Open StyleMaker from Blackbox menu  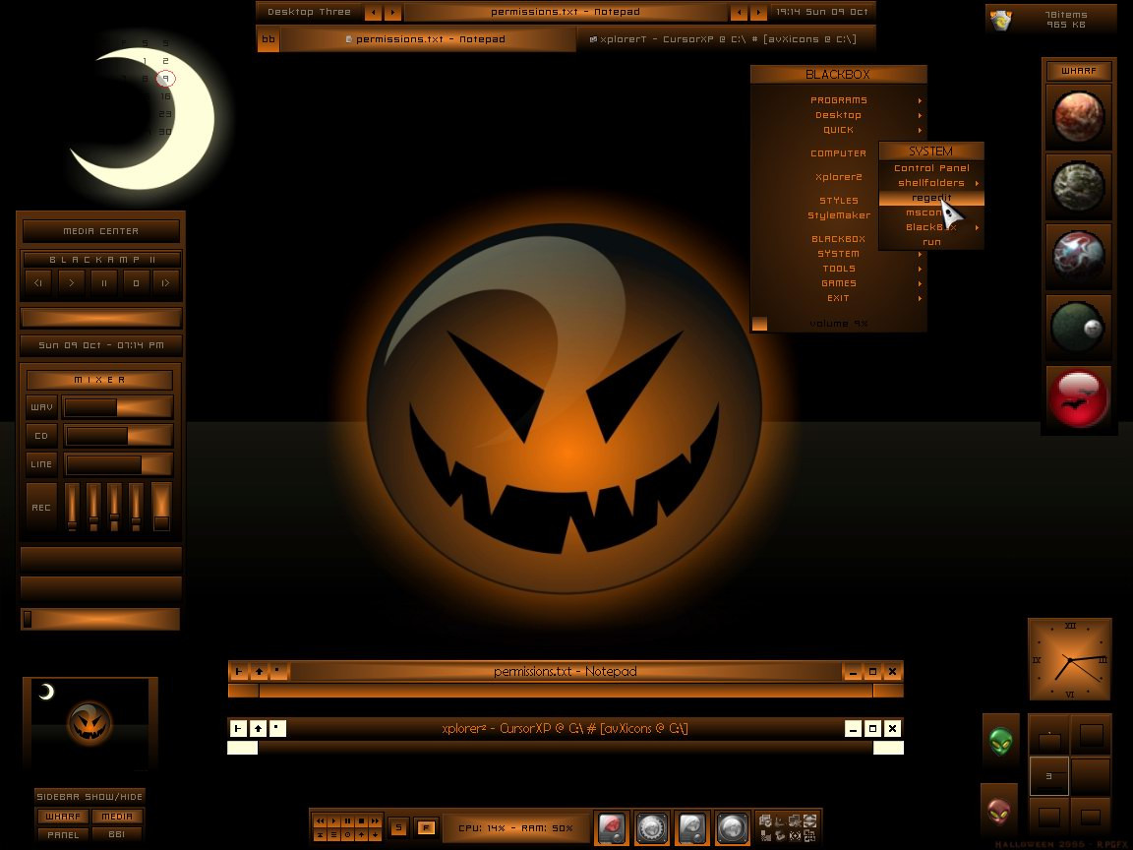point(838,215)
